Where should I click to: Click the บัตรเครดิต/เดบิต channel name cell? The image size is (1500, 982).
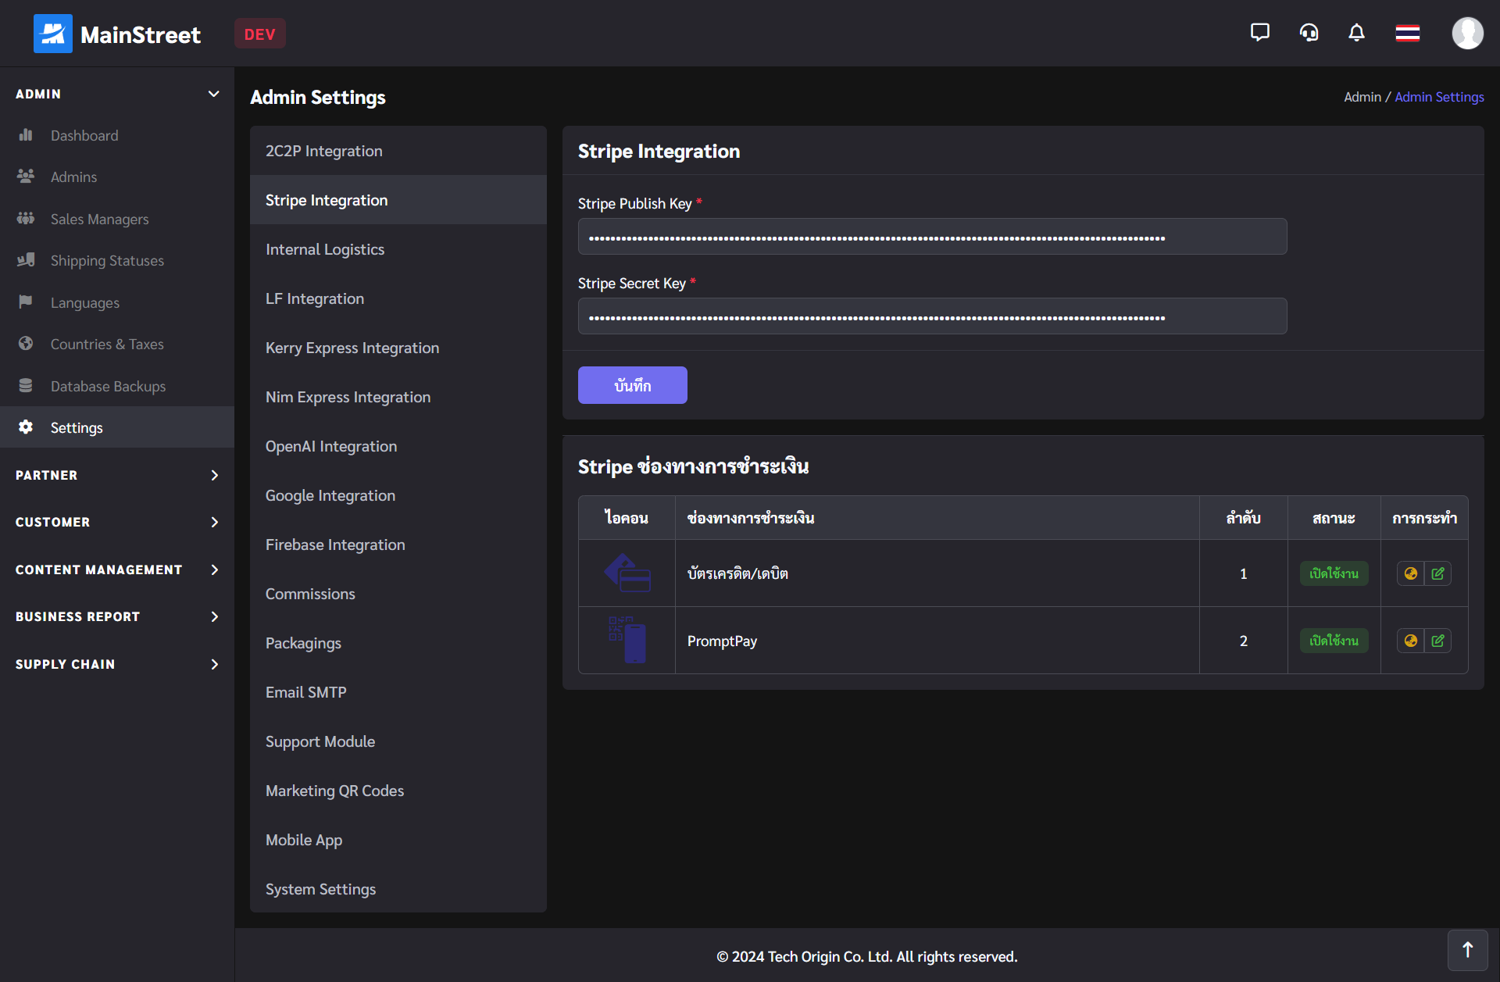point(937,573)
